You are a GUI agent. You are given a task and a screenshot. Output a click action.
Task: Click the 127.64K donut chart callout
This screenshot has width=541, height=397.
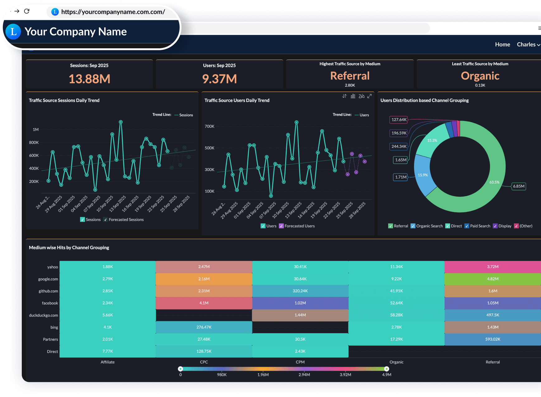click(398, 120)
